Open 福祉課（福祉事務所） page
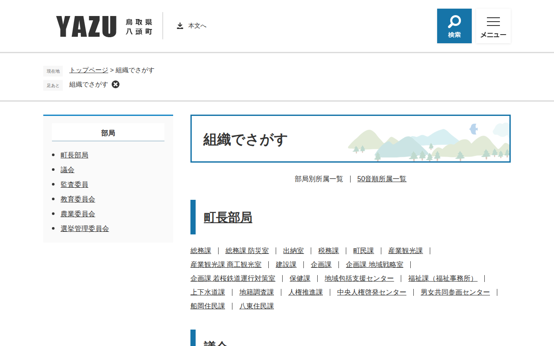This screenshot has height=346, width=554. 443,278
